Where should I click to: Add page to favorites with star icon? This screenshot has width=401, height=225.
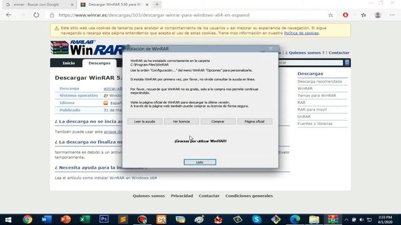click(331, 15)
